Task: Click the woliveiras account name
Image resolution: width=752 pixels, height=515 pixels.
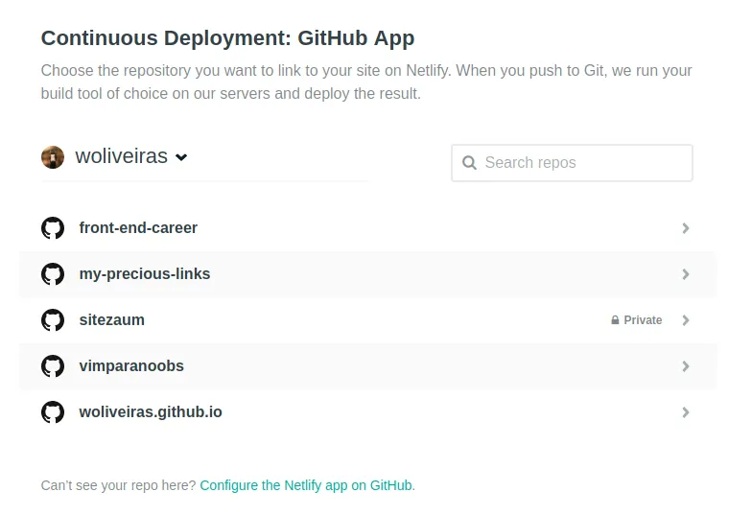Action: 121,156
